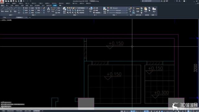Click the Leader button in Annotation panel
The height and width of the screenshot is (112, 199).
(58, 10)
